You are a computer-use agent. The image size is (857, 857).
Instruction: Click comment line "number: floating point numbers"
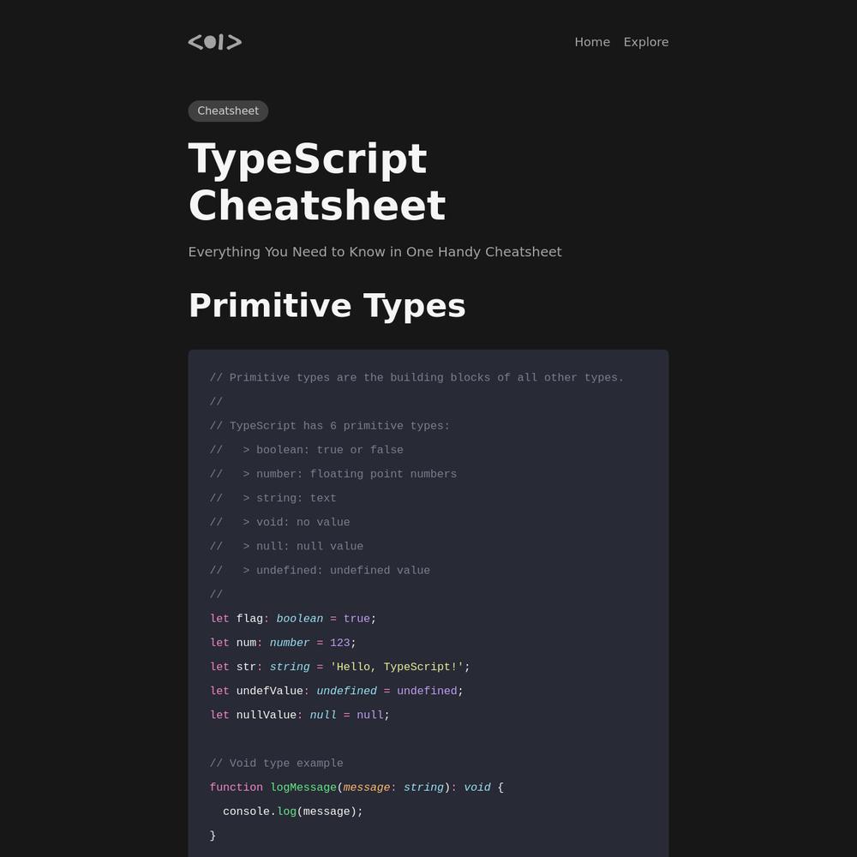[333, 474]
